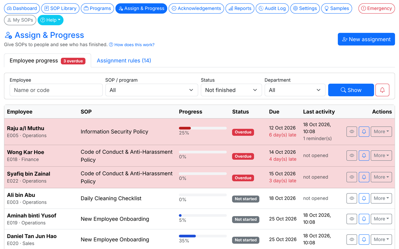
Task: Click reminder bell for Aminah binti Yusof
Action: [x=364, y=219]
